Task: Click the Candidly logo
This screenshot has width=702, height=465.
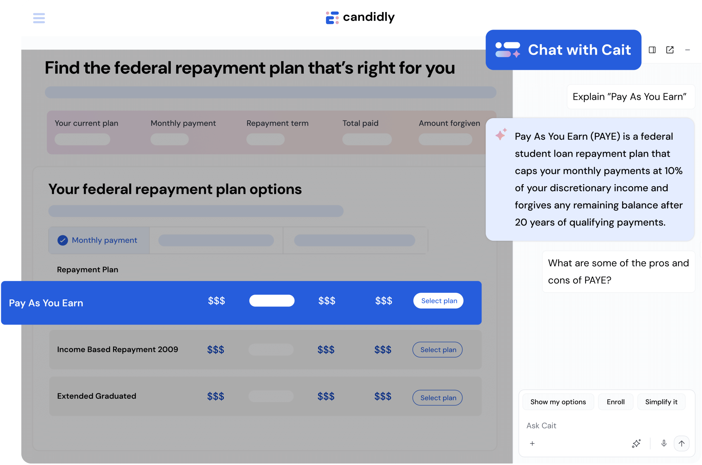Action: (360, 18)
